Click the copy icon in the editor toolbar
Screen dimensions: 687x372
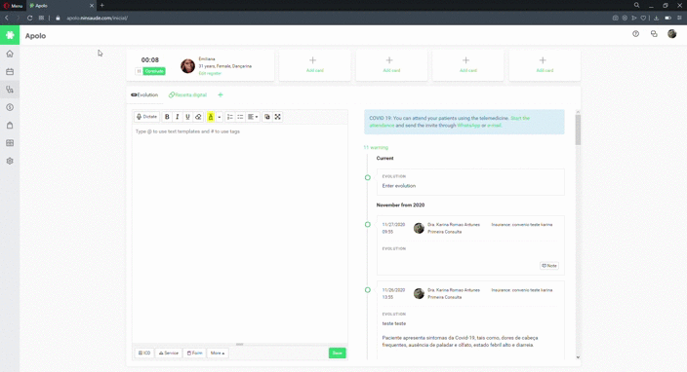pos(266,117)
